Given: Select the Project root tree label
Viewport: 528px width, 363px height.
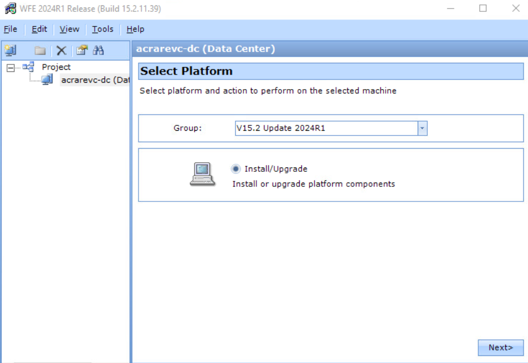Looking at the screenshot, I should 56,67.
